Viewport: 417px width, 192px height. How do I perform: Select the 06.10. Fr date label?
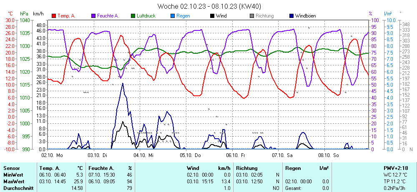[236, 155]
